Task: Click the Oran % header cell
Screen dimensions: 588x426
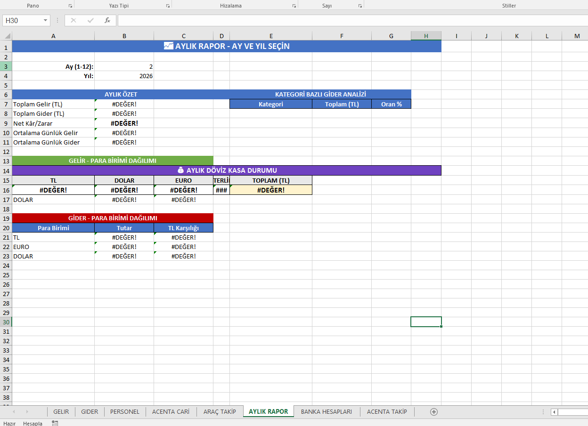Action: point(391,104)
